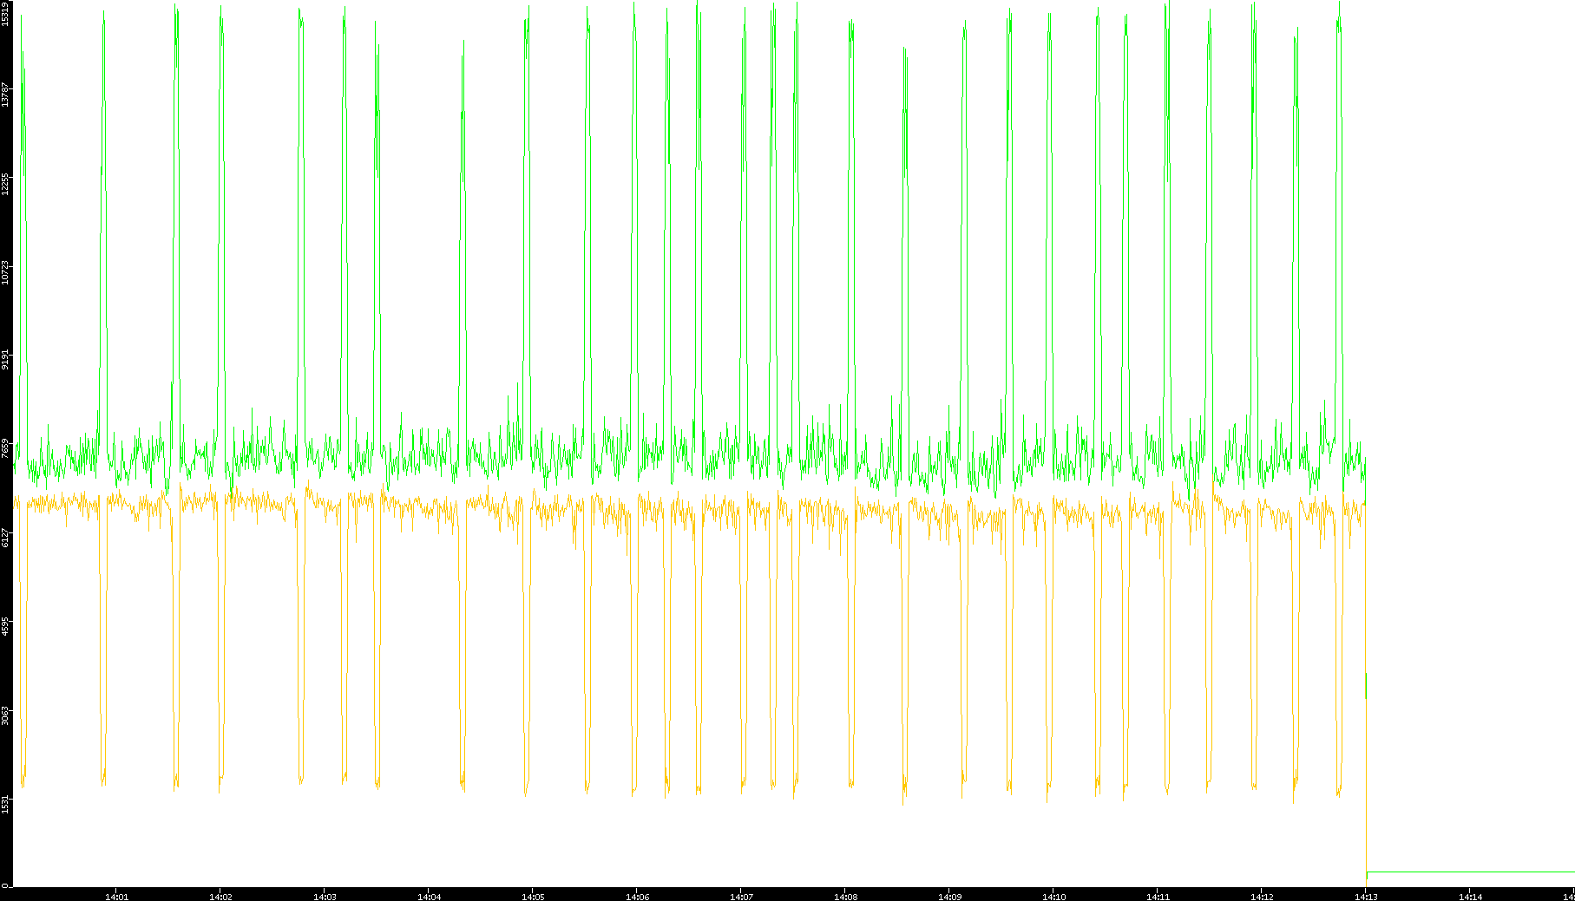1575x901 pixels.
Task: Click the 14:01 time axis label
Action: tap(116, 897)
